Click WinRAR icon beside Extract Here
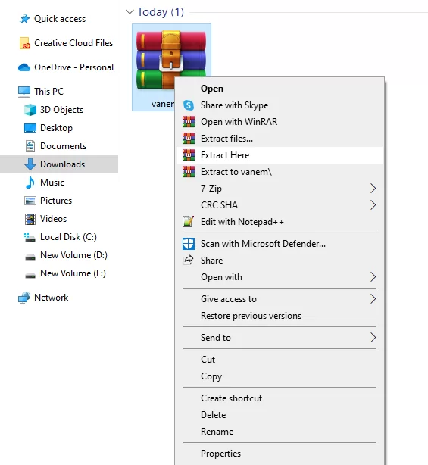 [x=189, y=155]
